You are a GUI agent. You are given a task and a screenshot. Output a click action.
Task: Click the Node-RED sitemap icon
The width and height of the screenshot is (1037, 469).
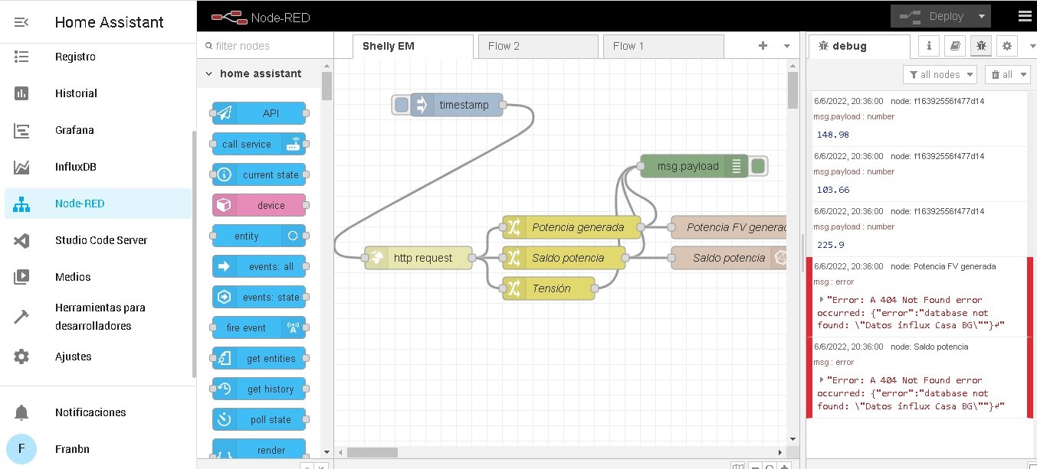21,204
